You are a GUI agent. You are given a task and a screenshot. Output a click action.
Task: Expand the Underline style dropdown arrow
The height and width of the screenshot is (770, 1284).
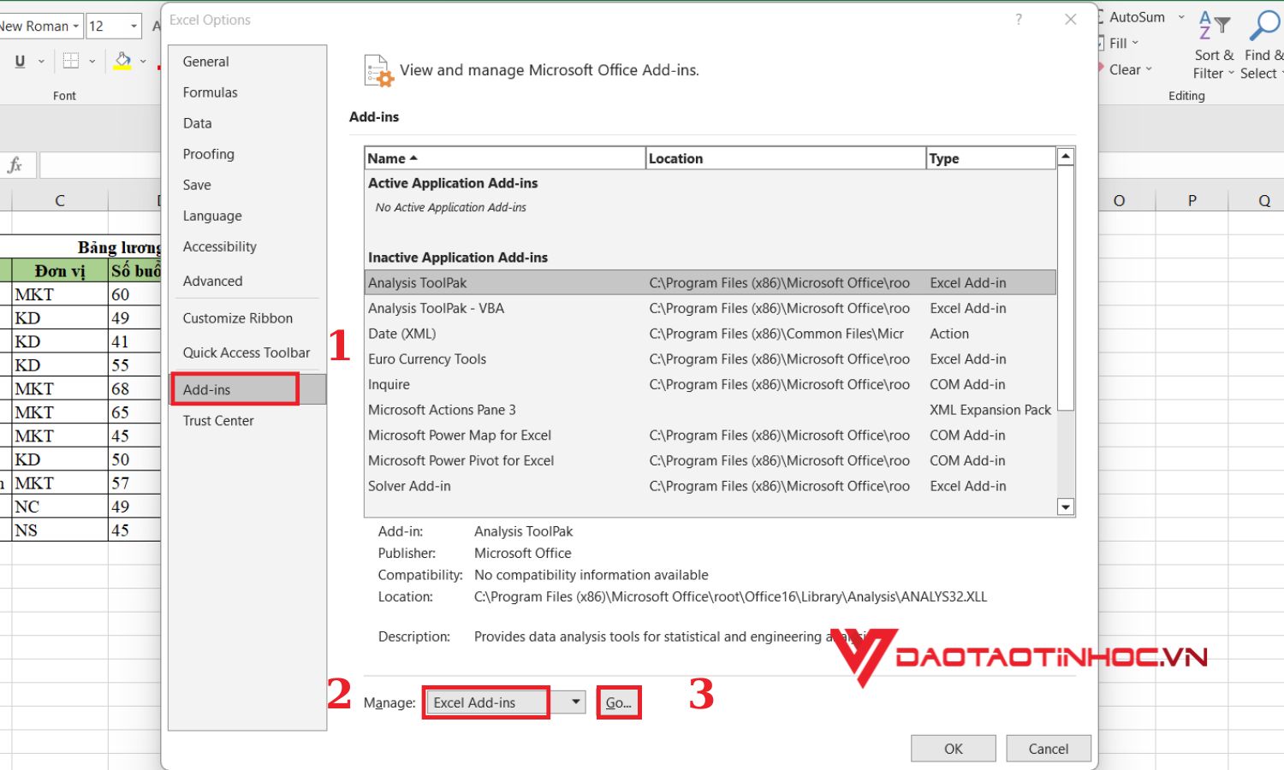(41, 62)
